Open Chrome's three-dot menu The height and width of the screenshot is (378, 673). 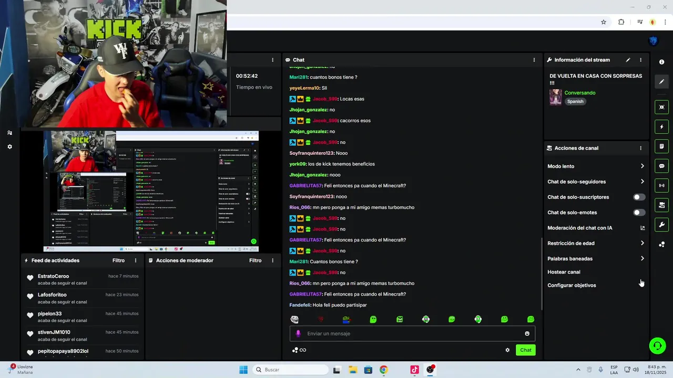coord(665,22)
